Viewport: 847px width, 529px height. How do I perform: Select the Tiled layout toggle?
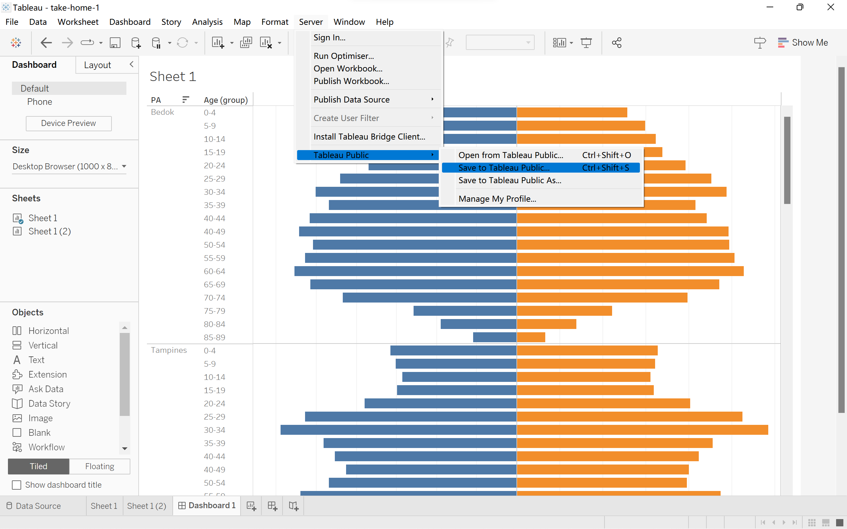click(x=38, y=467)
